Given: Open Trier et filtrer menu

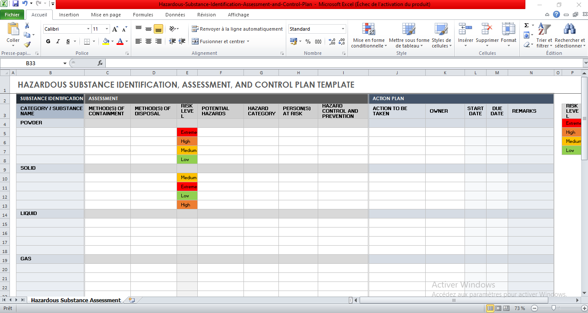Looking at the screenshot, I should pyautogui.click(x=544, y=35).
